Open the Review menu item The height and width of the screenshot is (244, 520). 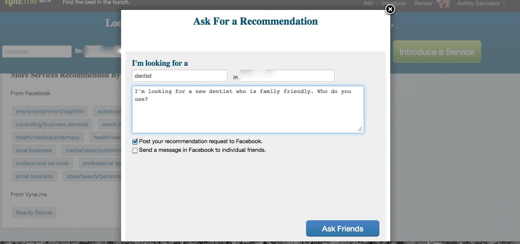click(423, 3)
